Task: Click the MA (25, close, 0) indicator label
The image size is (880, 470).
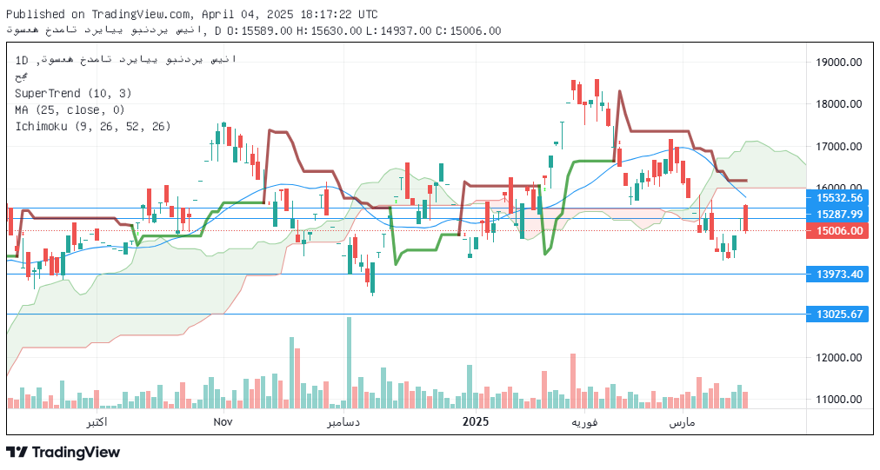Action: pos(70,110)
